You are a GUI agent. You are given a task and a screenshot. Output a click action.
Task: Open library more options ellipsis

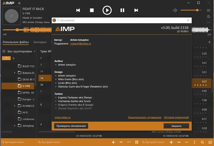tap(129, 142)
